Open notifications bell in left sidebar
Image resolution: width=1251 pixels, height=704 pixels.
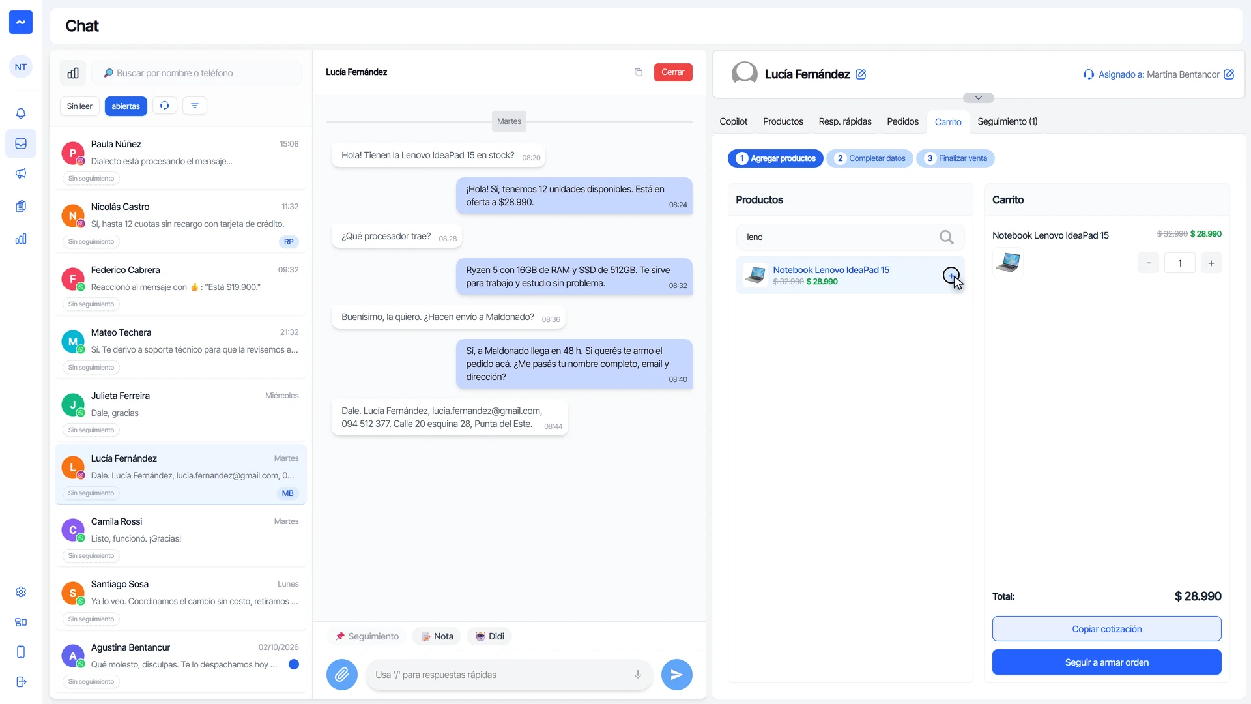(x=21, y=113)
